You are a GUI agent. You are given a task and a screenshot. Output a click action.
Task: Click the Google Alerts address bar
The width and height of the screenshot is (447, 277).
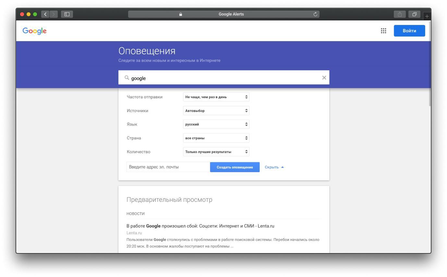[224, 14]
